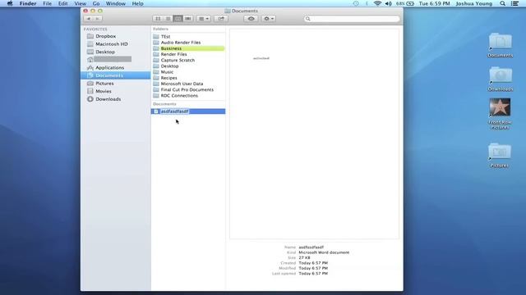Switch to Cover Flow view
This screenshot has height=295, width=526.
coord(188,19)
